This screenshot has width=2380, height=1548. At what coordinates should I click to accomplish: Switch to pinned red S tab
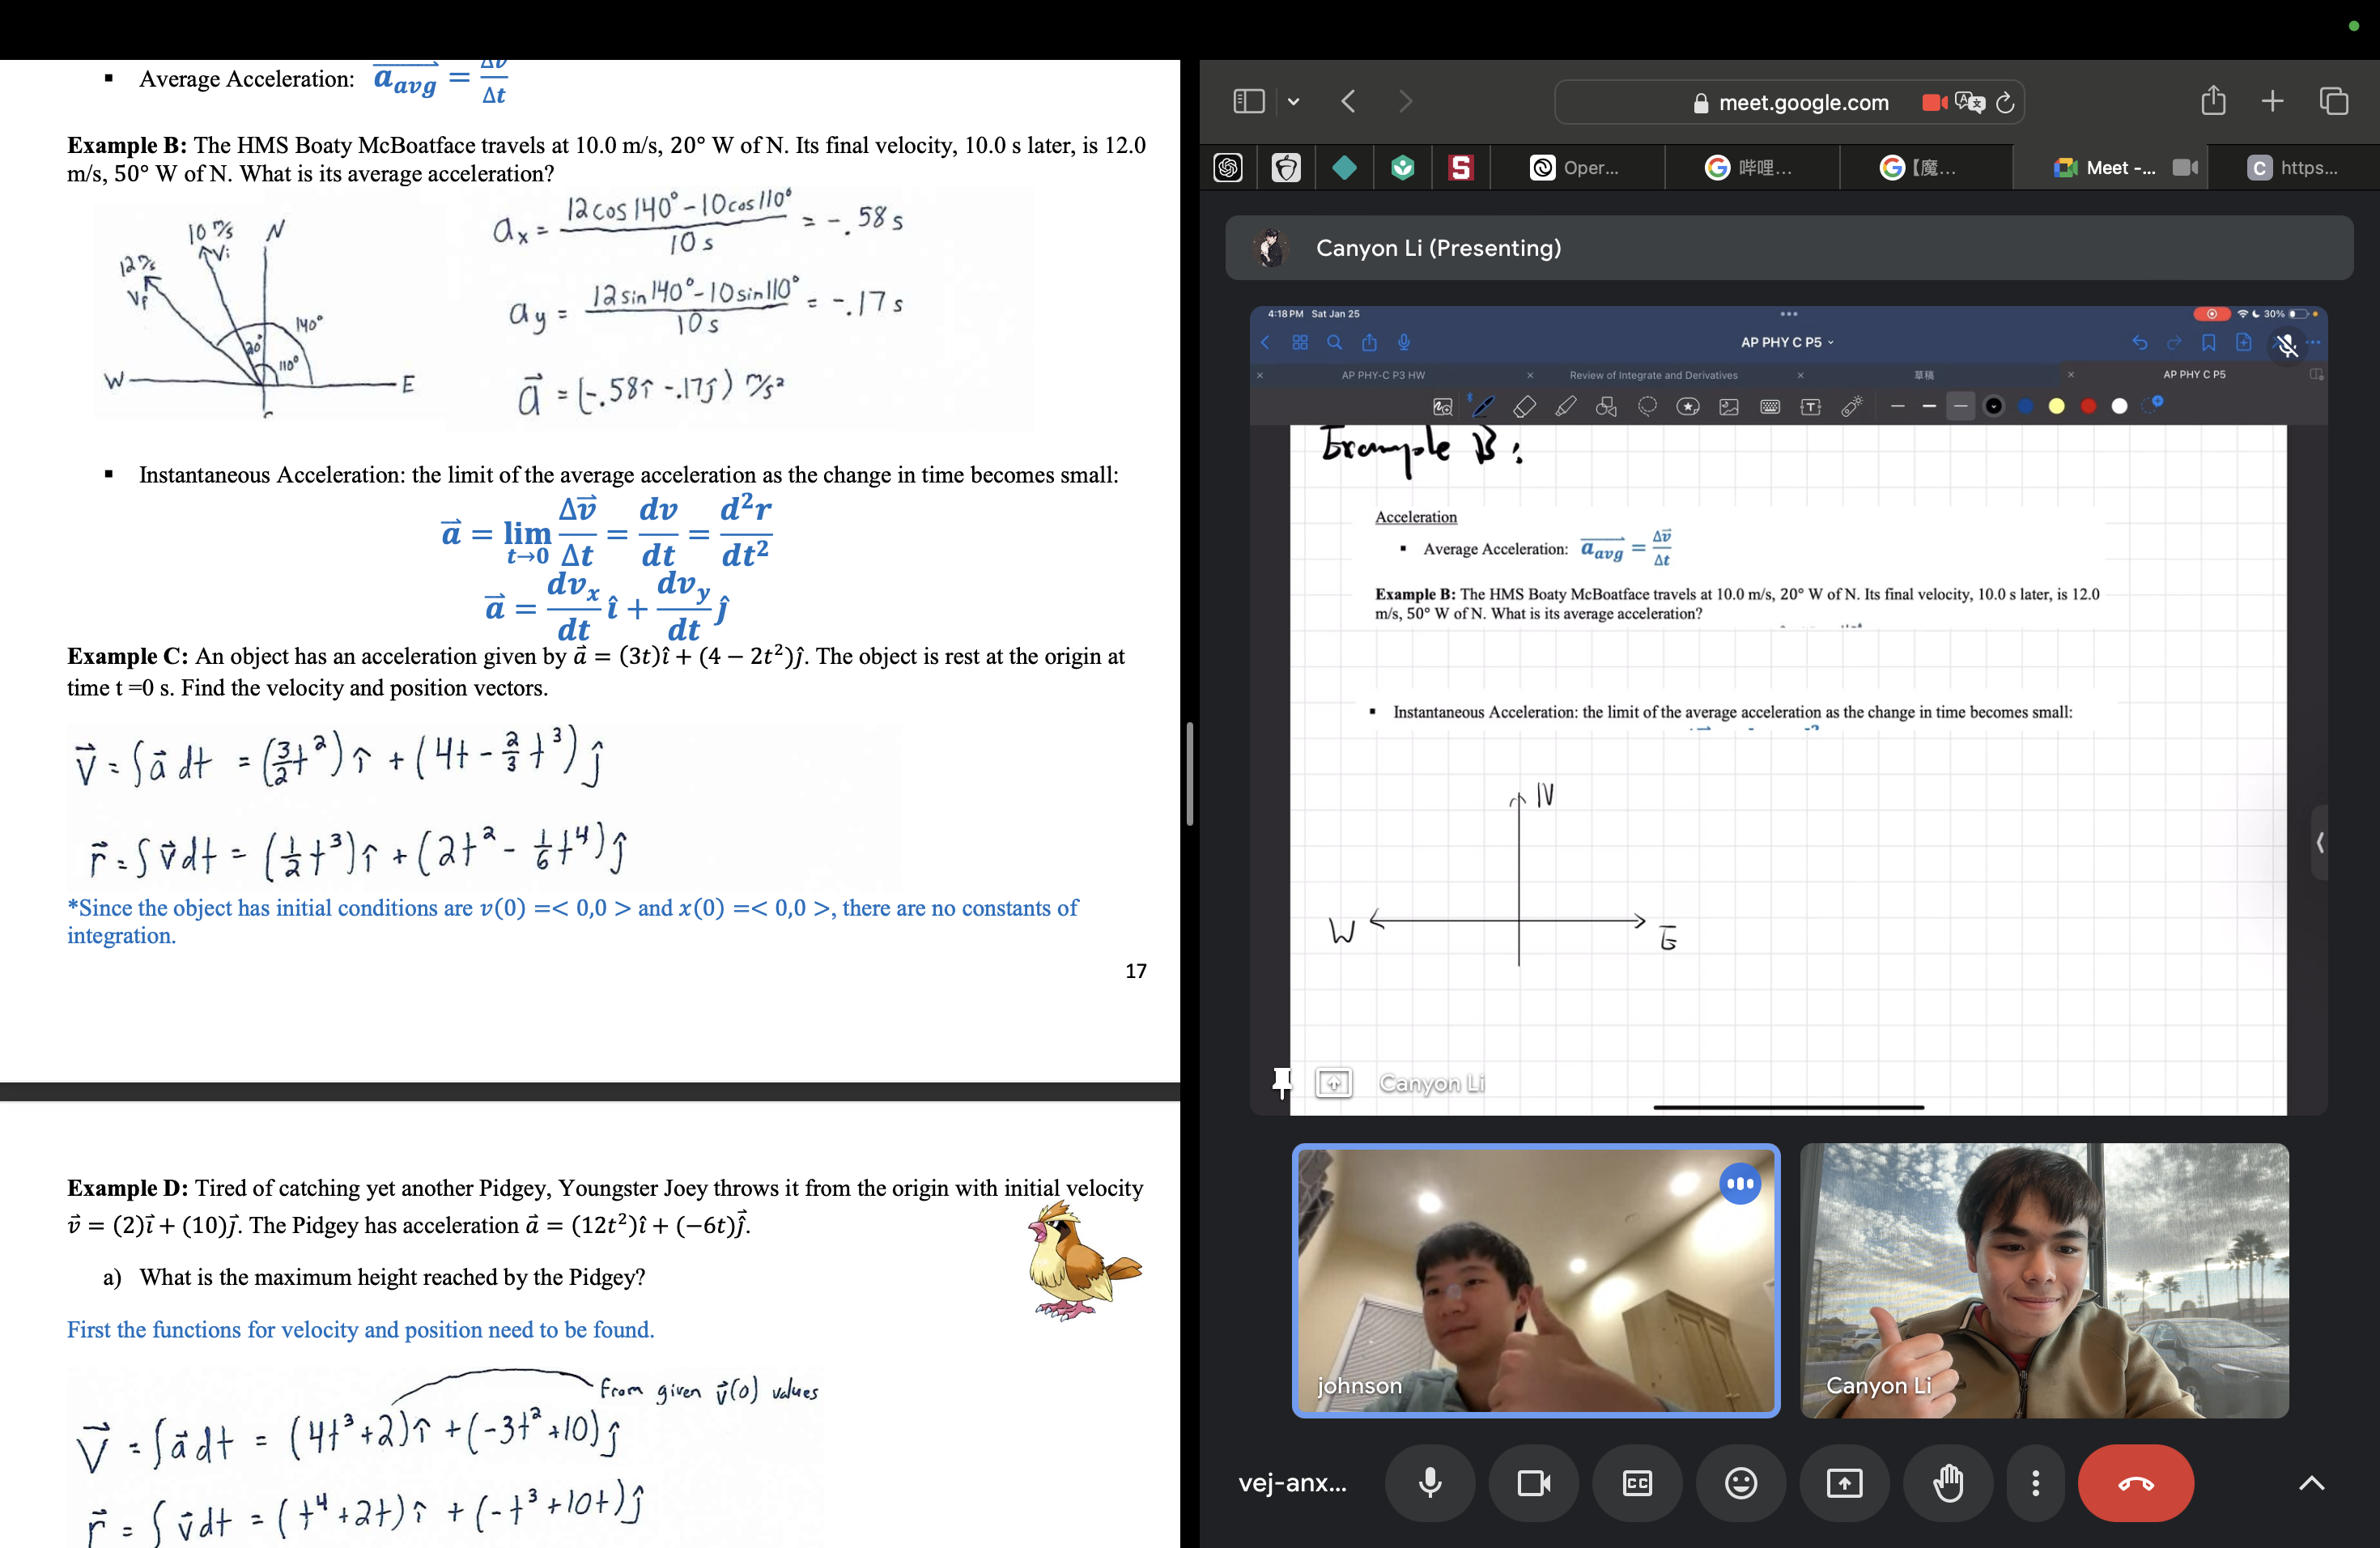(1461, 168)
